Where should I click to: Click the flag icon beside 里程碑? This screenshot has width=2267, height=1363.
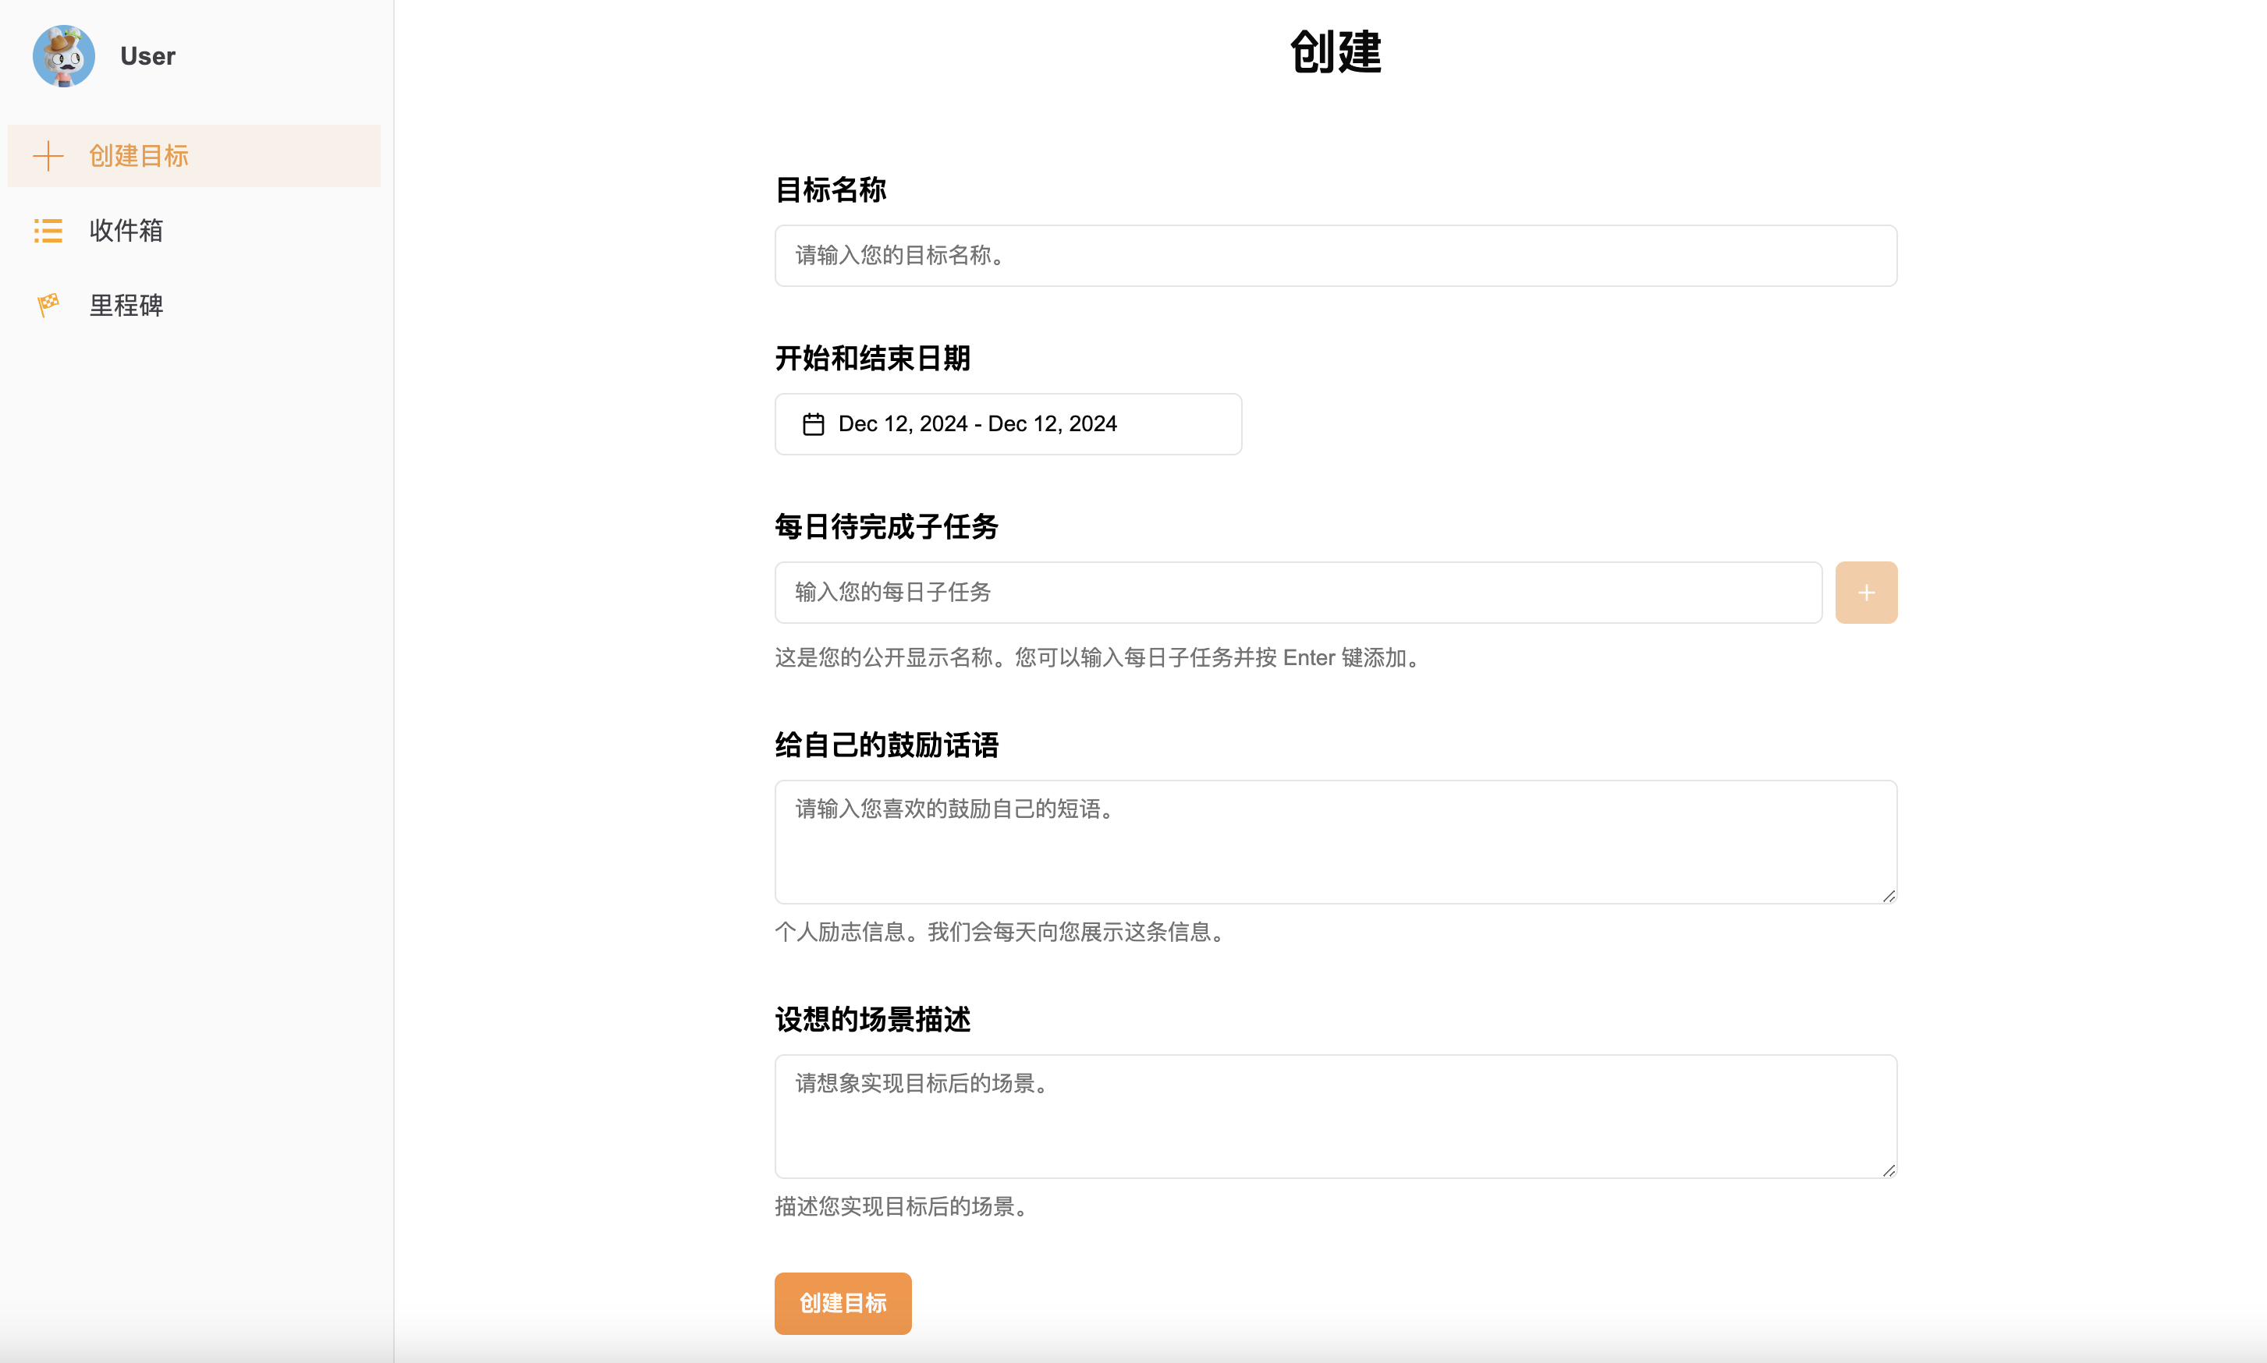click(x=48, y=305)
